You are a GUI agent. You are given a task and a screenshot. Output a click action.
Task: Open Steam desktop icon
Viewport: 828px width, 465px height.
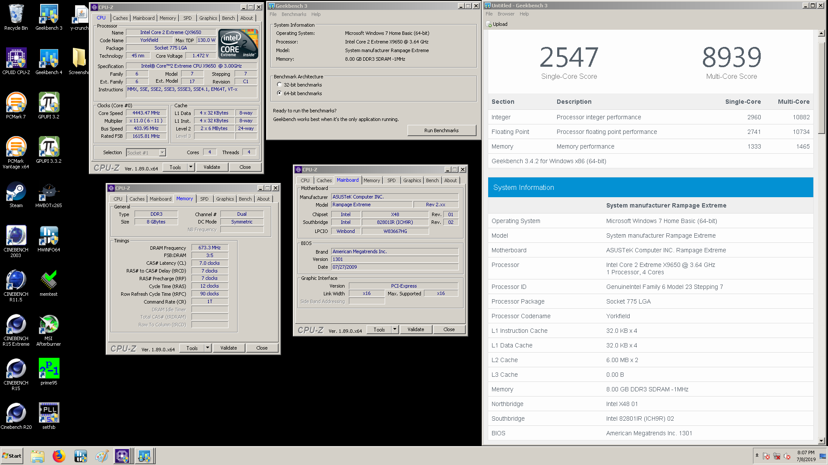tap(16, 195)
